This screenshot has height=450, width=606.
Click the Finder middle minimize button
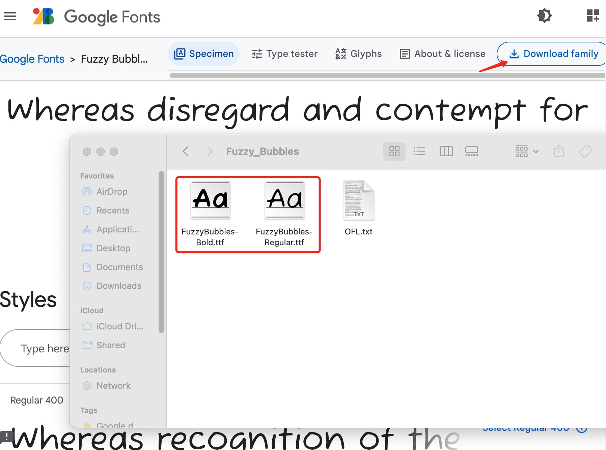click(101, 152)
